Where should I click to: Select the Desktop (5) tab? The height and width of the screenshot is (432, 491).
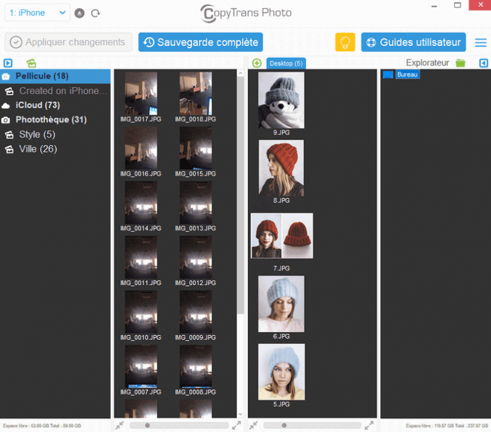(x=286, y=64)
